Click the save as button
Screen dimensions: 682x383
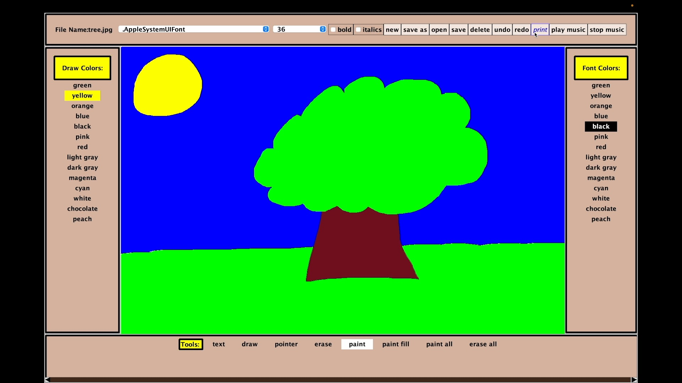pos(415,30)
